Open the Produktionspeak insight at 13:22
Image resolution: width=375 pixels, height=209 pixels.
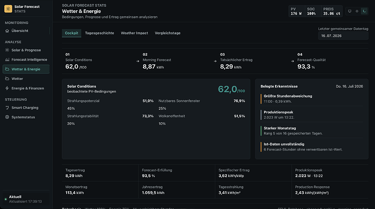click(x=311, y=115)
